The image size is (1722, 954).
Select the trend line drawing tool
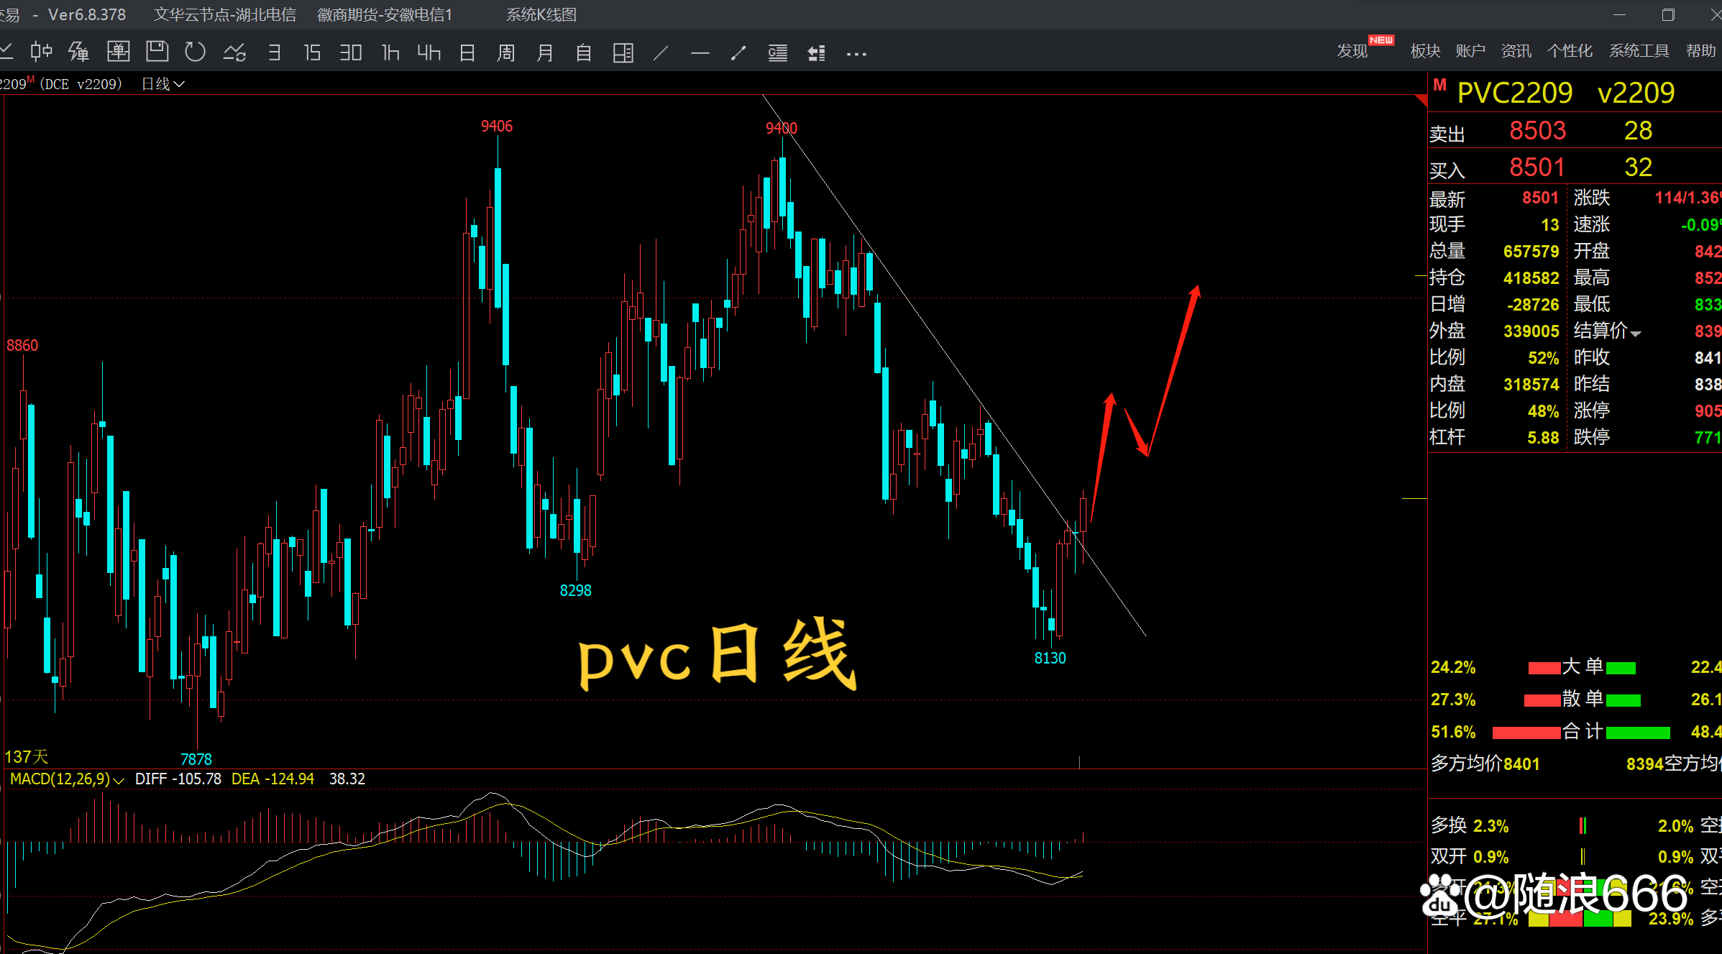click(661, 52)
